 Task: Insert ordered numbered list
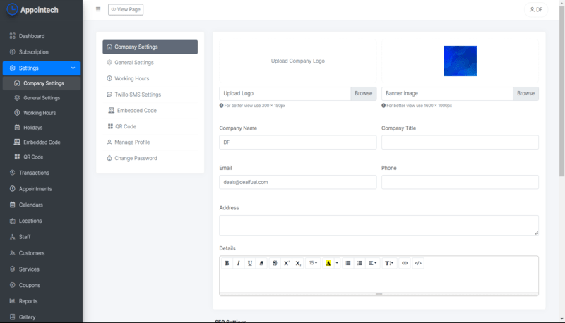359,263
